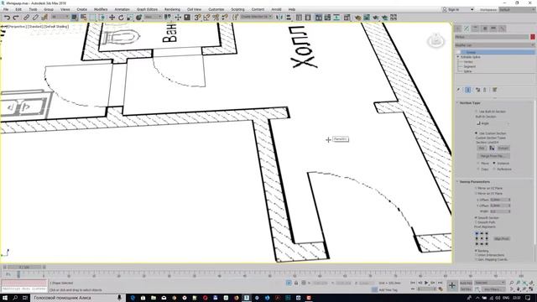Toggle the Smooth Section checkbox
The height and width of the screenshot is (302, 537).
(476, 218)
